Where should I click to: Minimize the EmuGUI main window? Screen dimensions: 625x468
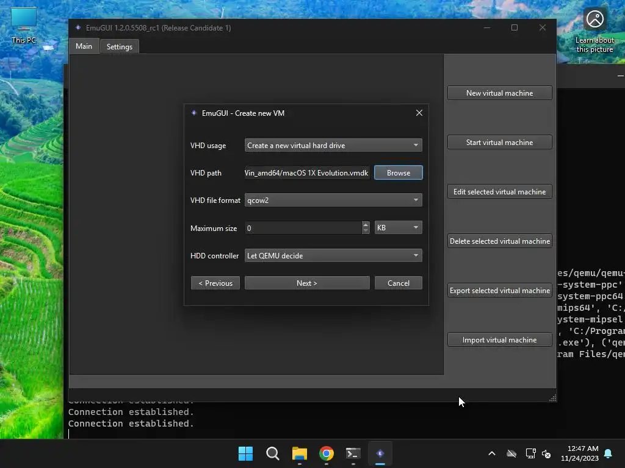487,27
